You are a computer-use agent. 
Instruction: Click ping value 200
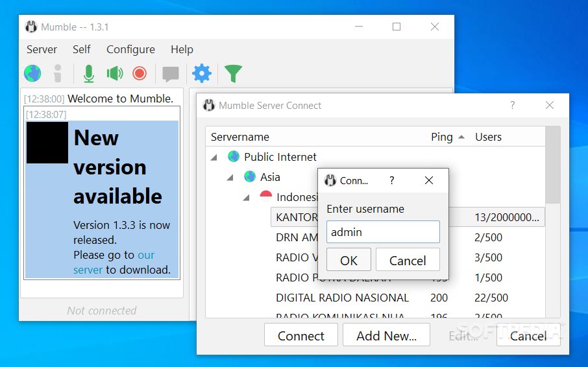(439, 298)
